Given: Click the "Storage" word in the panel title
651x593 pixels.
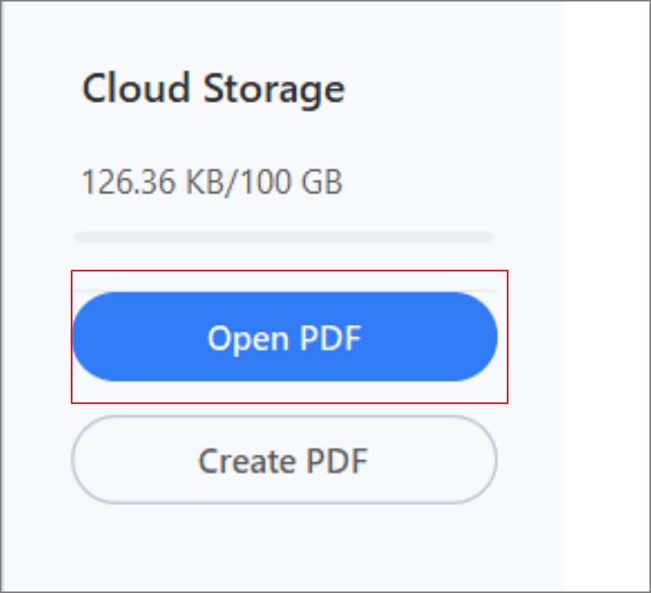Looking at the screenshot, I should (274, 90).
